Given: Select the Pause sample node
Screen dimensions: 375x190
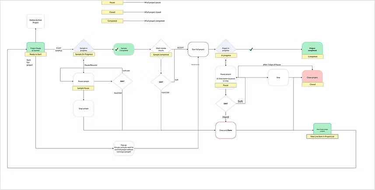Looking at the screenshot, I should coord(84,81).
